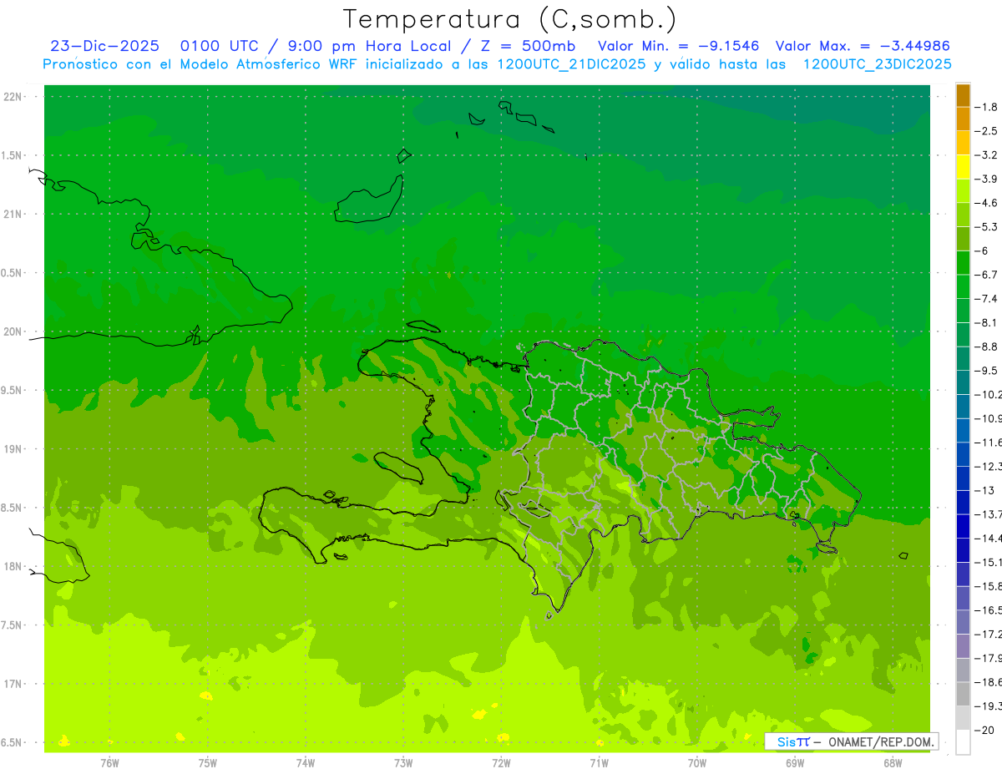1002x774 pixels.
Task: Click the white swatch below -20 in legend
Action: point(963,742)
